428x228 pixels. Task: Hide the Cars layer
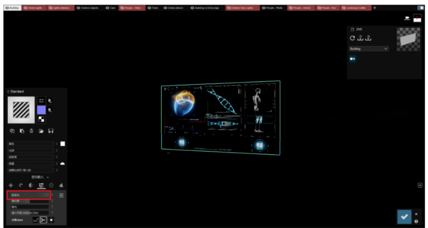click(107, 8)
